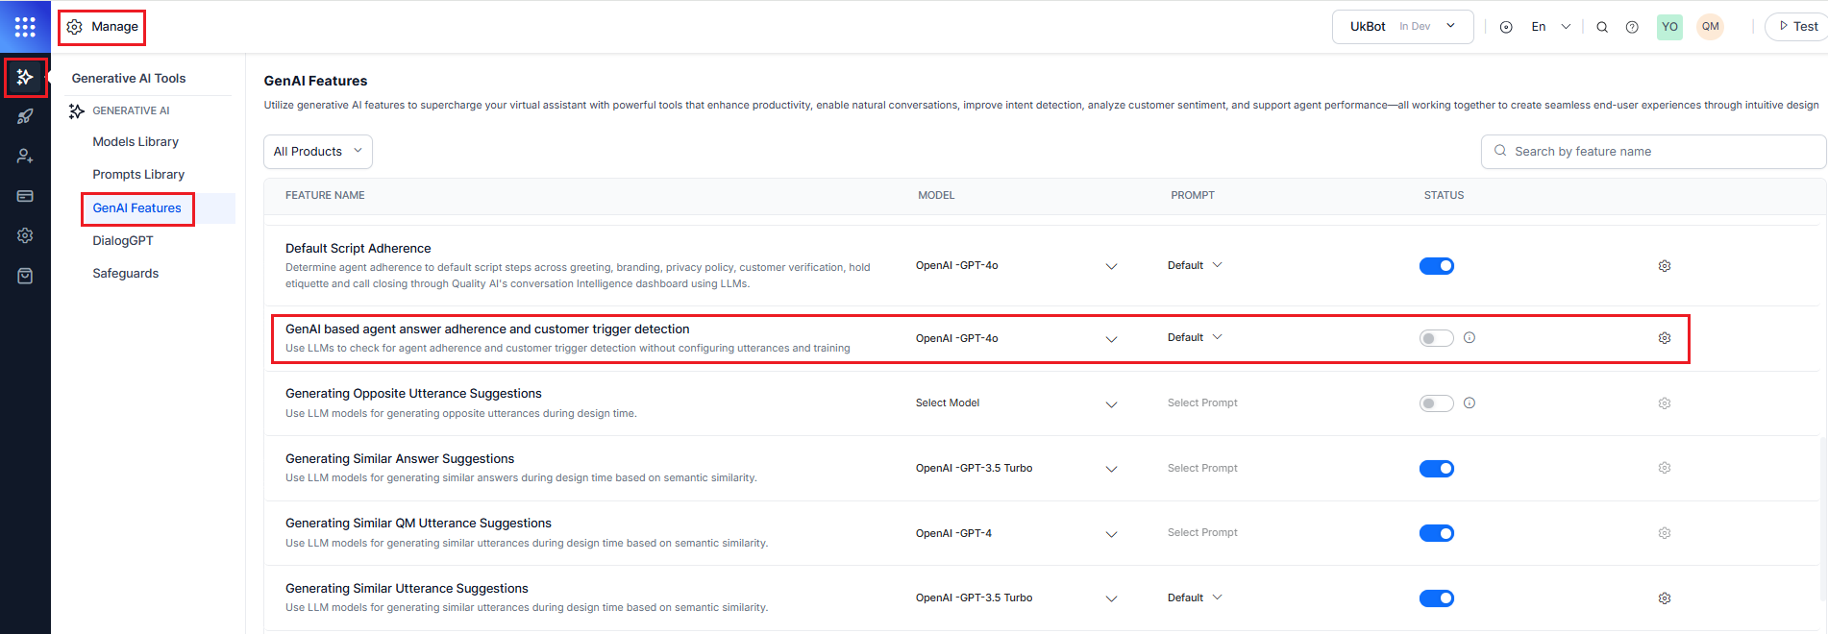
Task: Turn off Generating Similar Answer Suggestions toggle
Action: (1437, 469)
